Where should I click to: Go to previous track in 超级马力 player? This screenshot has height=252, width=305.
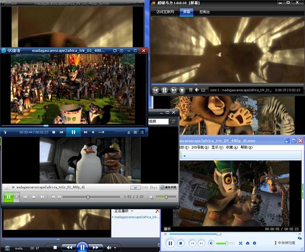click(x=156, y=90)
